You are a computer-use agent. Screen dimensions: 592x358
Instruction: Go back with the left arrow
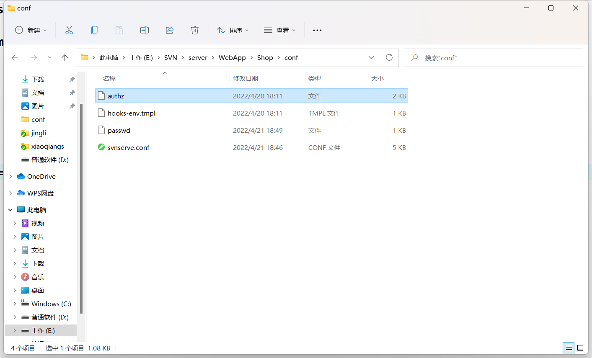tap(15, 58)
